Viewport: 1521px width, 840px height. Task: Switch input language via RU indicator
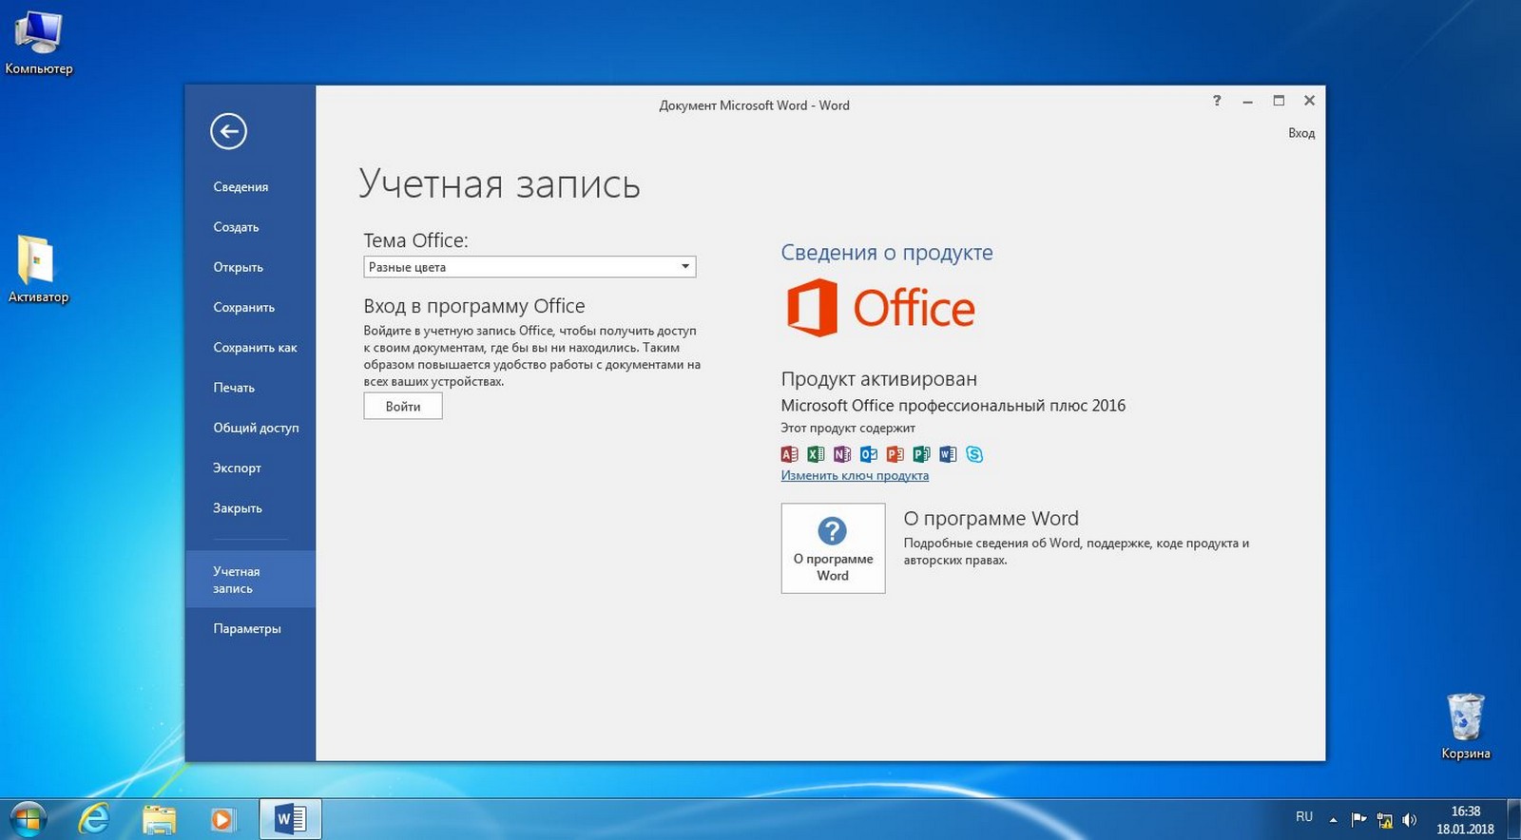(1304, 817)
